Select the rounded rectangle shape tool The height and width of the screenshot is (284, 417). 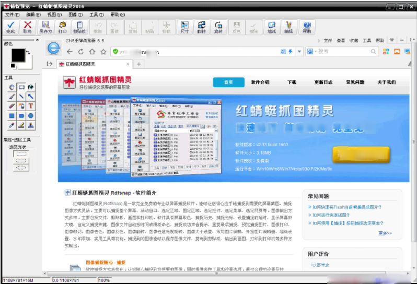[21, 116]
